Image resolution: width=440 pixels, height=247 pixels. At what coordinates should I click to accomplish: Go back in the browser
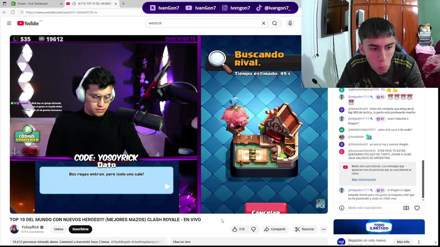click(x=4, y=12)
